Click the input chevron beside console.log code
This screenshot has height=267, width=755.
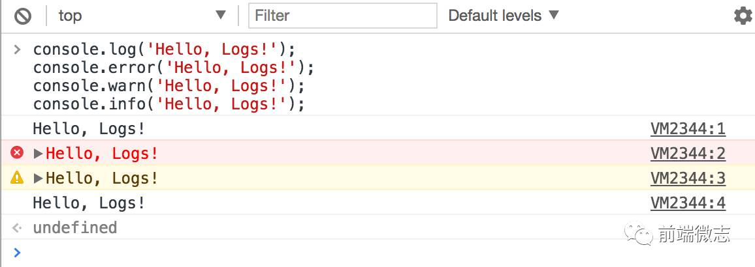coord(17,49)
